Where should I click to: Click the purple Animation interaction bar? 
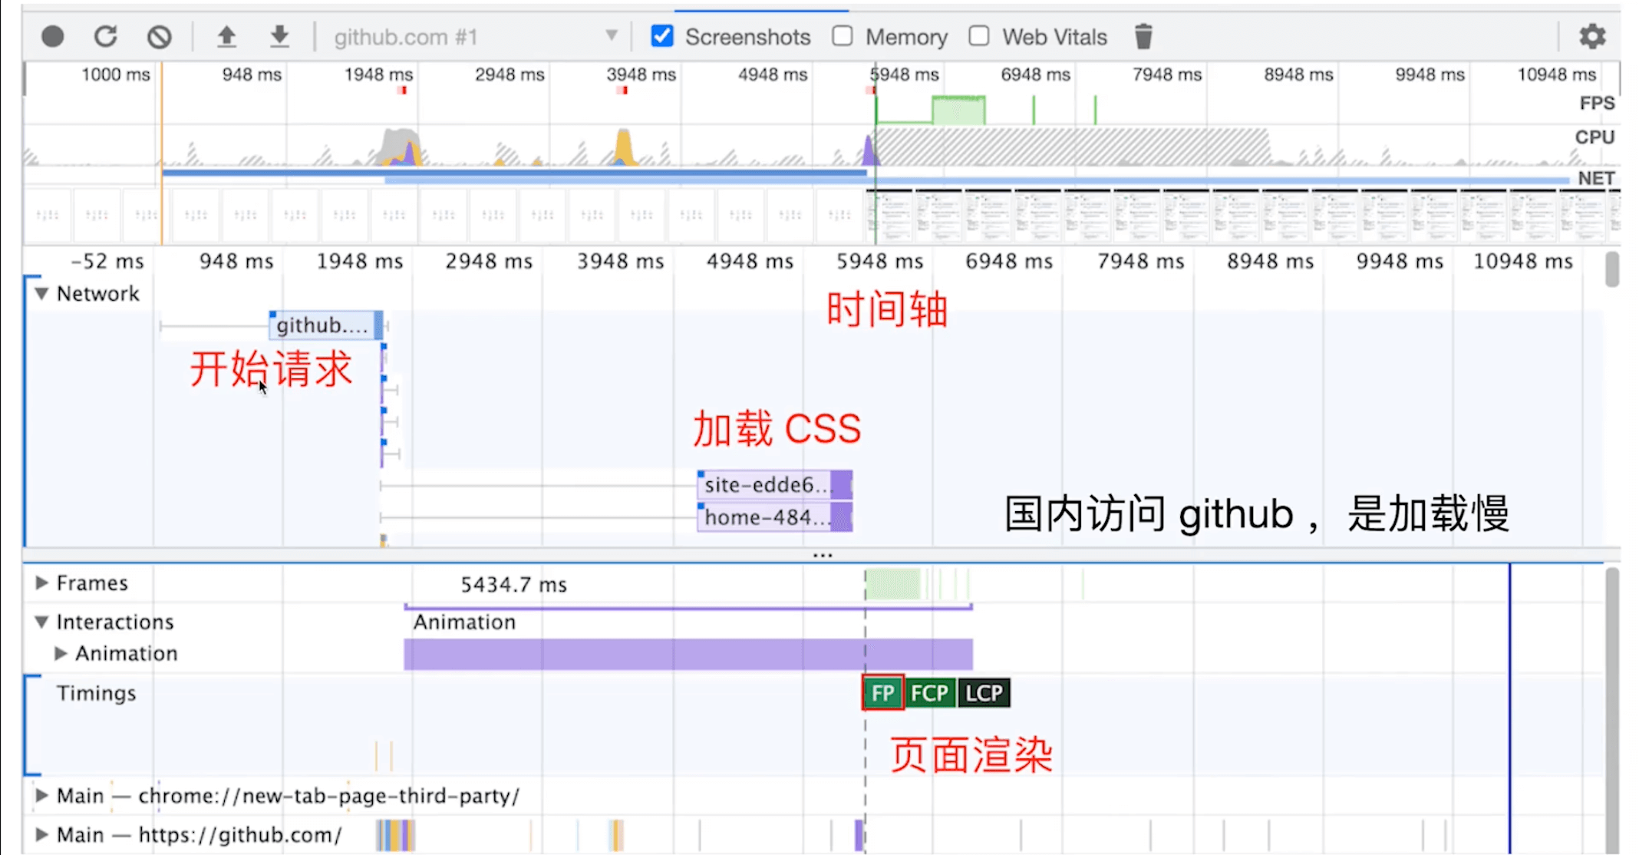pyautogui.click(x=688, y=655)
